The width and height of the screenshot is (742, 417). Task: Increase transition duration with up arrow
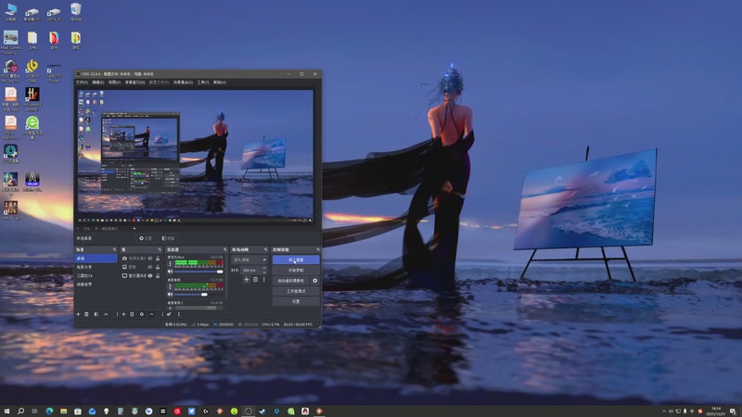click(264, 268)
